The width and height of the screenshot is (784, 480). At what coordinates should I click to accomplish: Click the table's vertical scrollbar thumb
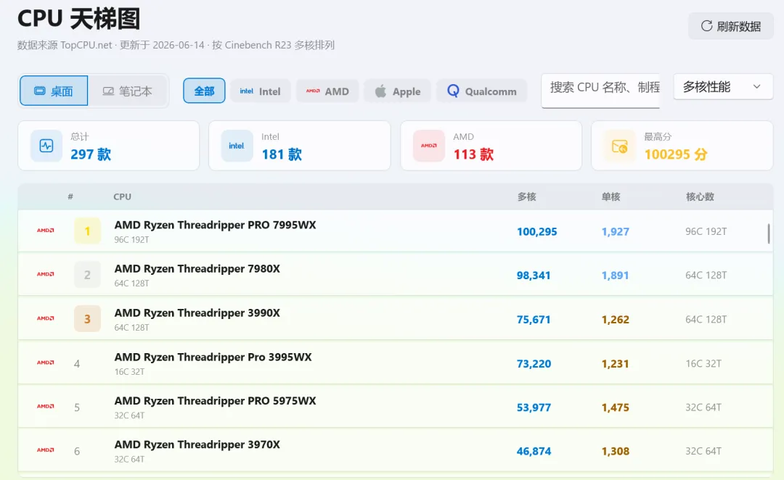(769, 233)
